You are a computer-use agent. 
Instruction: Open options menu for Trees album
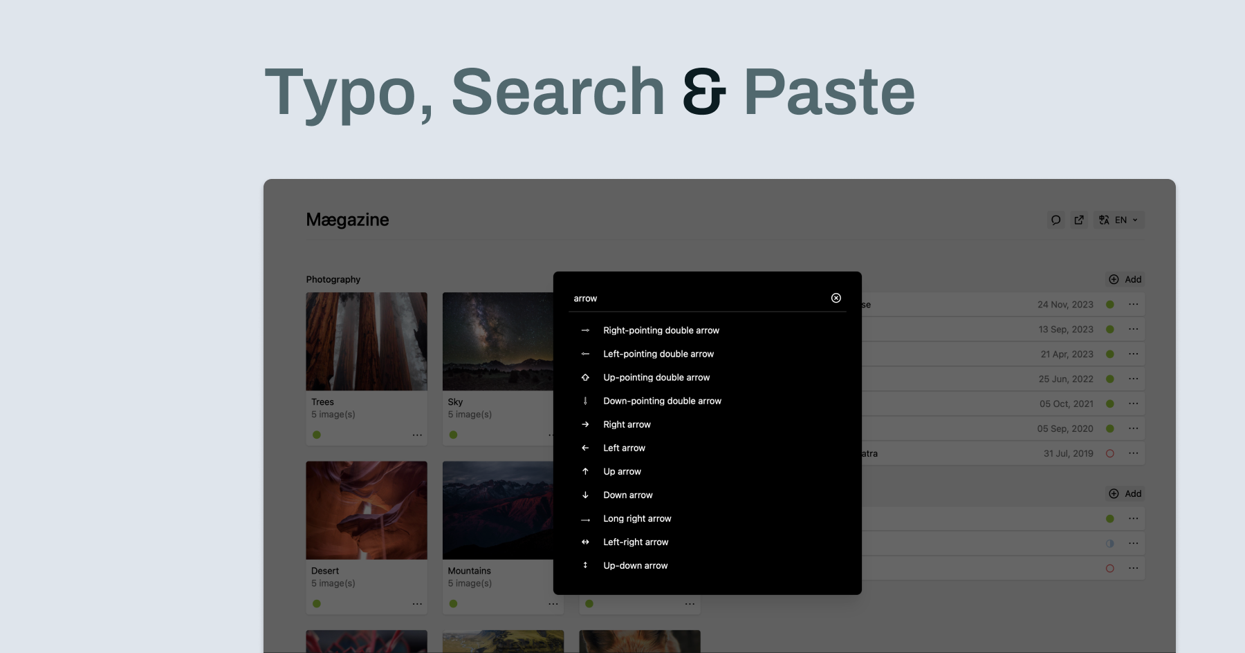417,435
